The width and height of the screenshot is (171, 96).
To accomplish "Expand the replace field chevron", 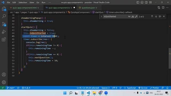I will (101, 17).
